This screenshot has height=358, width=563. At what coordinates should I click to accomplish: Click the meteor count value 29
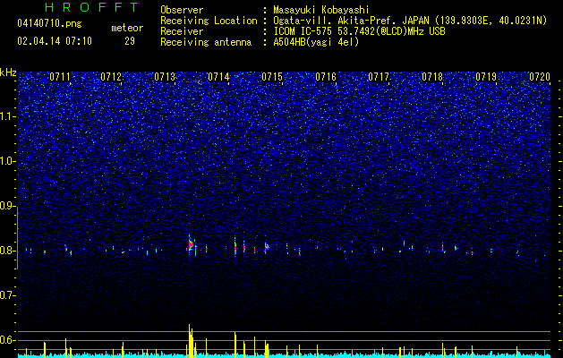[x=130, y=41]
